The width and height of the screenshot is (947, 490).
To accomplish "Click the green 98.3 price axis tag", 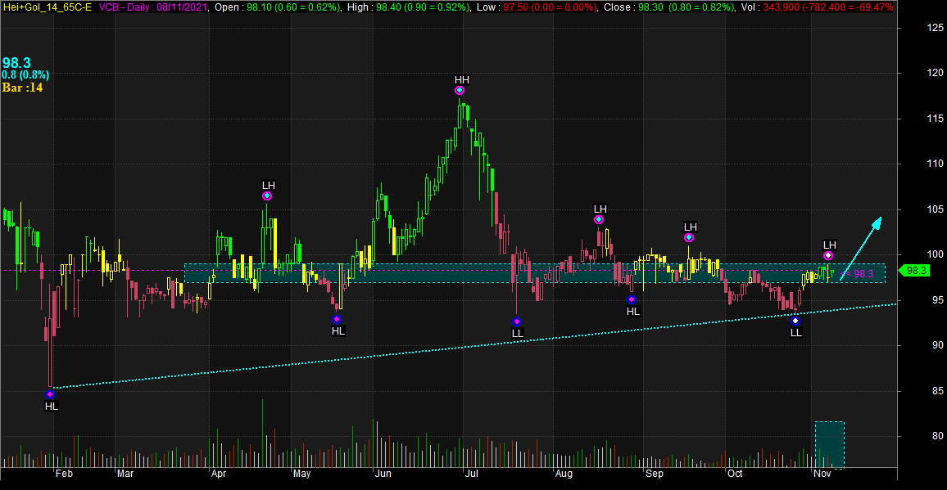I will coord(915,271).
